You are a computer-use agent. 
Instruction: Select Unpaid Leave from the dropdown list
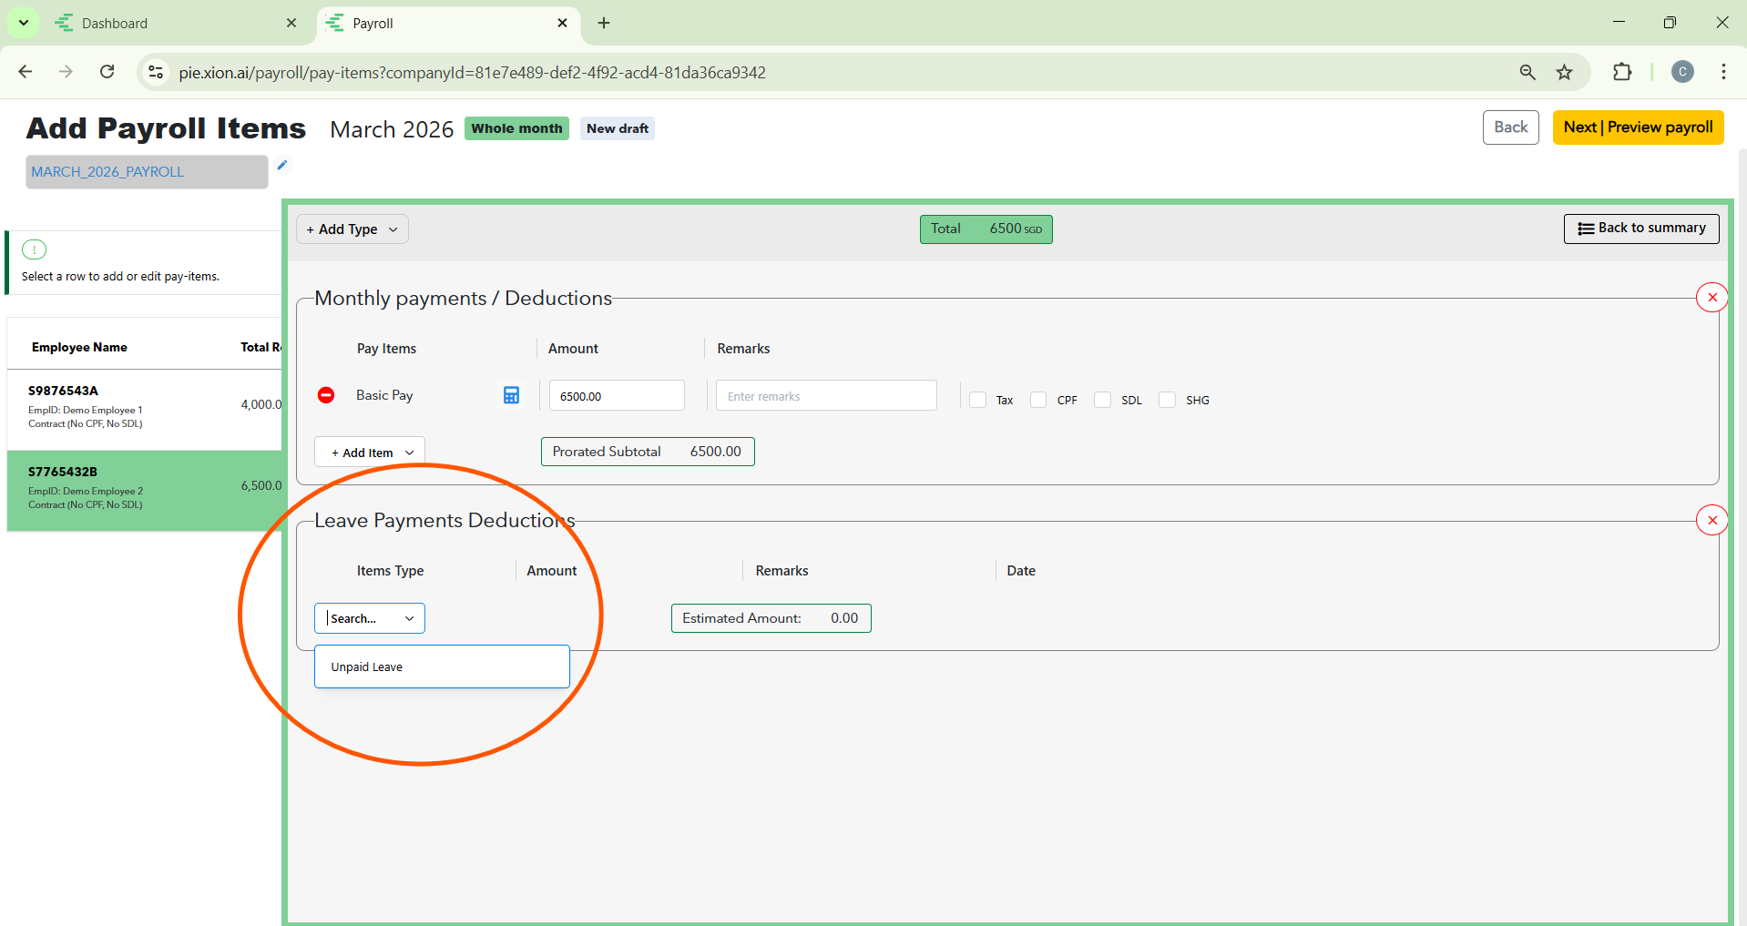click(x=367, y=667)
